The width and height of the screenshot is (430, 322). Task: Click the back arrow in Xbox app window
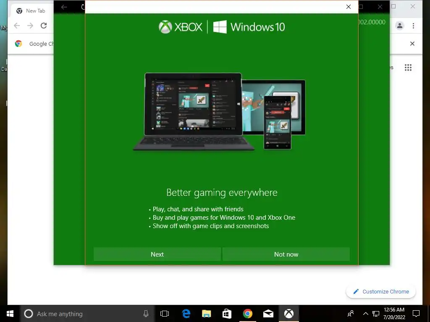[x=64, y=7]
